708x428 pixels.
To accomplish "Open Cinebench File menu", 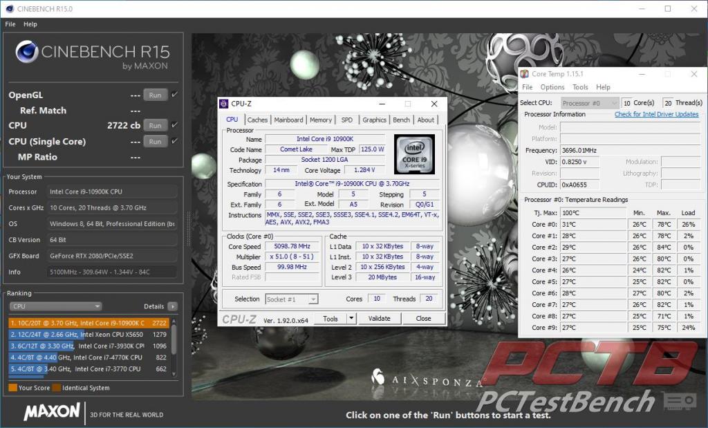I will tap(10, 24).
